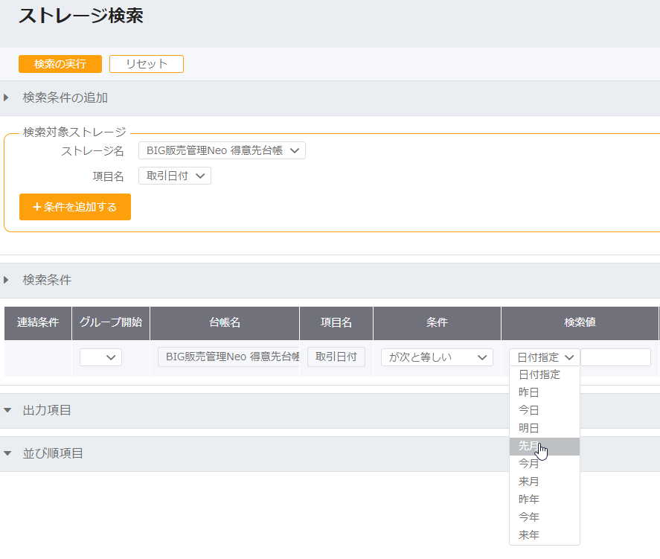660x559 pixels.
Task: Pick 来年 from the date options
Action: click(529, 535)
